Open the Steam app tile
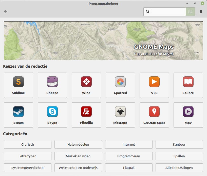This screenshot has width=207, height=176. [18, 115]
